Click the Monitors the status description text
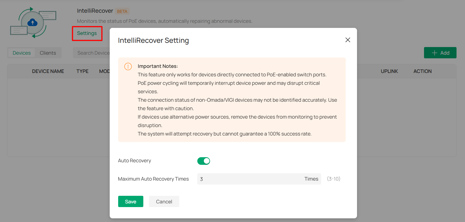Viewport: 465px width, 222px height. pyautogui.click(x=165, y=21)
